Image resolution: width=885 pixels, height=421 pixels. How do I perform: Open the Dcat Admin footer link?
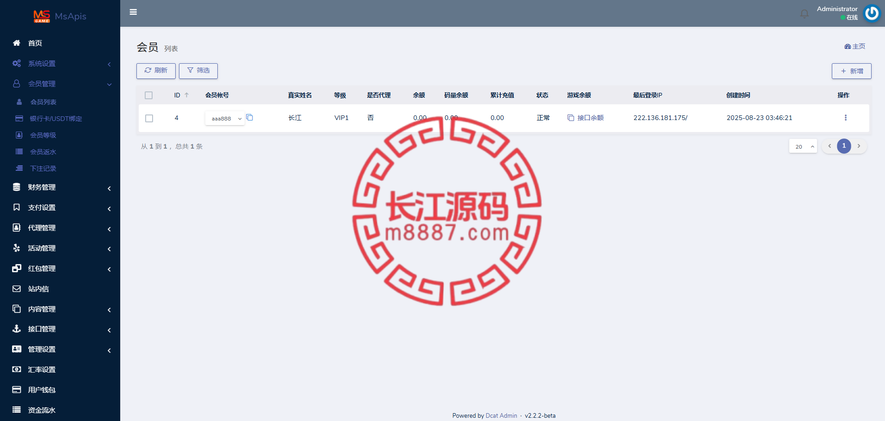coord(501,415)
